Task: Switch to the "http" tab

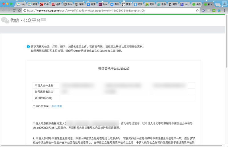Action: click(x=21, y=5)
